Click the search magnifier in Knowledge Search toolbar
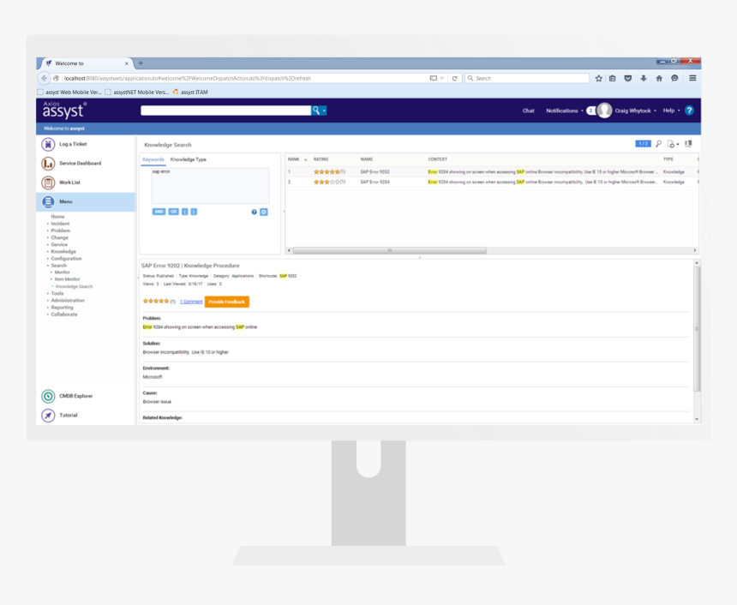This screenshot has height=605, width=737. click(658, 144)
